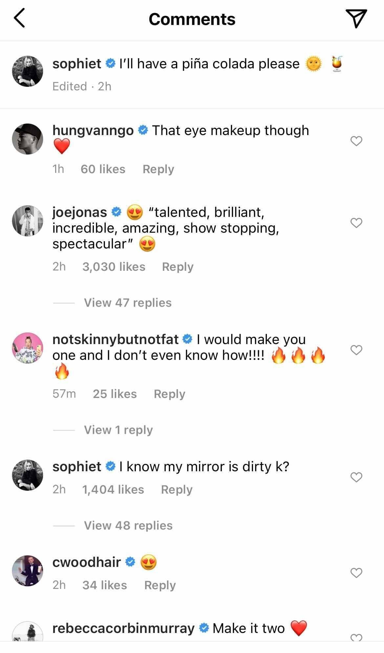Open joejonas profile picture

pyautogui.click(x=28, y=221)
